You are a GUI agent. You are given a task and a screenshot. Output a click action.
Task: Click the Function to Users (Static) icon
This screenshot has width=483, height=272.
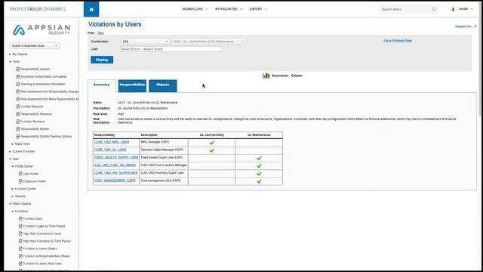[x=20, y=249]
